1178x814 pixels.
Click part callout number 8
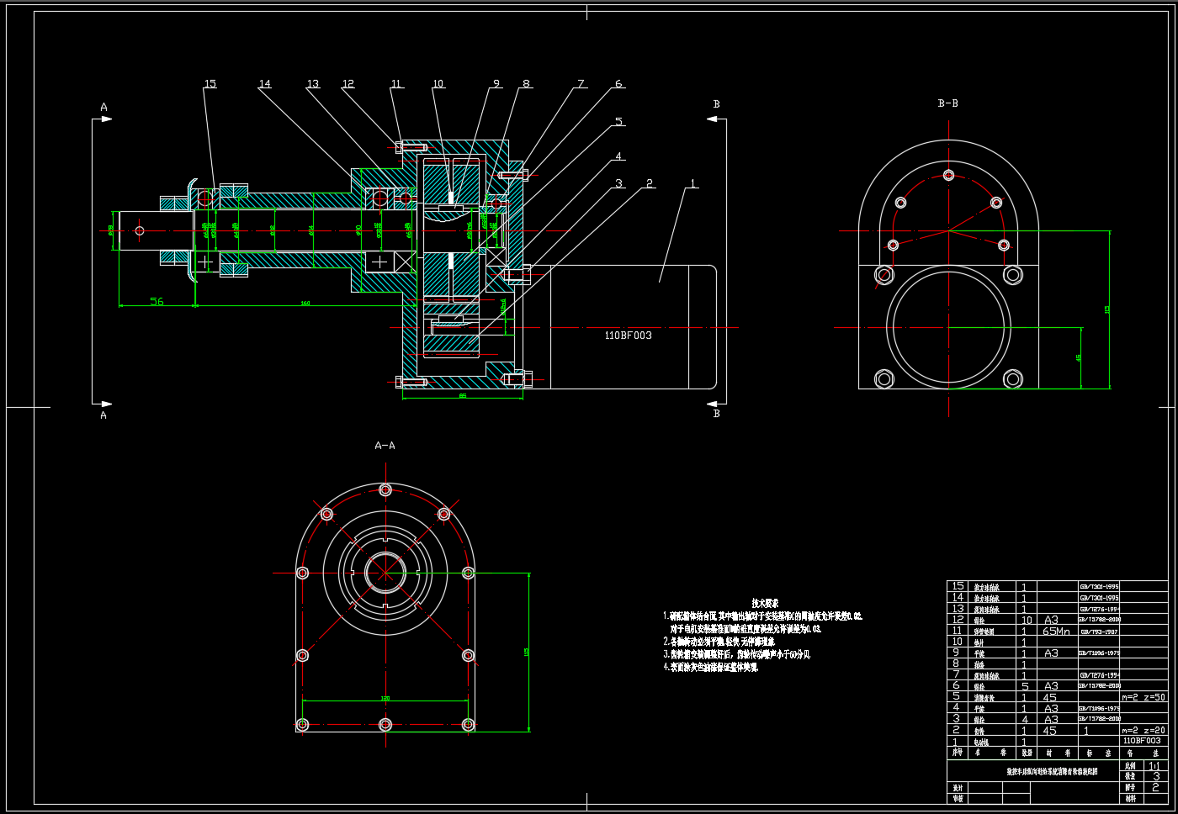(526, 84)
